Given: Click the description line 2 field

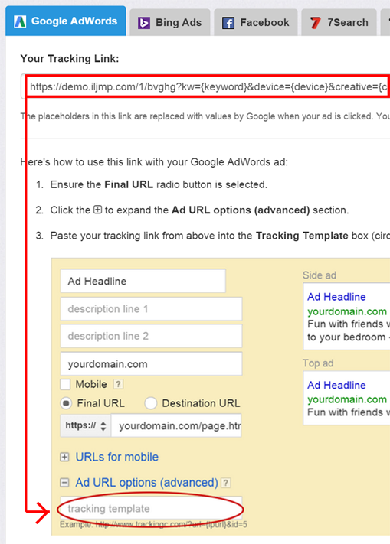Looking at the screenshot, I should 151,336.
